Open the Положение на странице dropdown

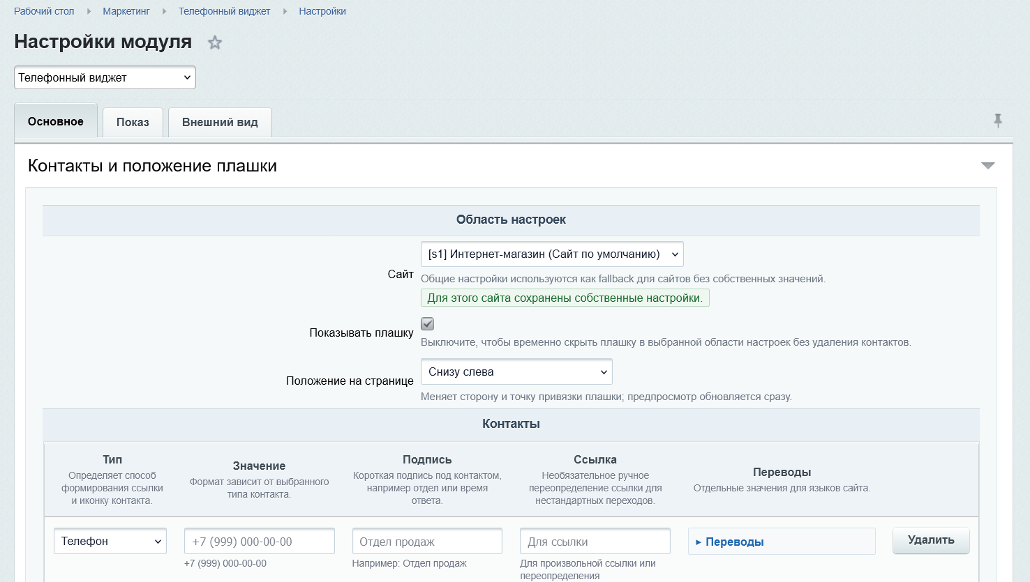[516, 372]
